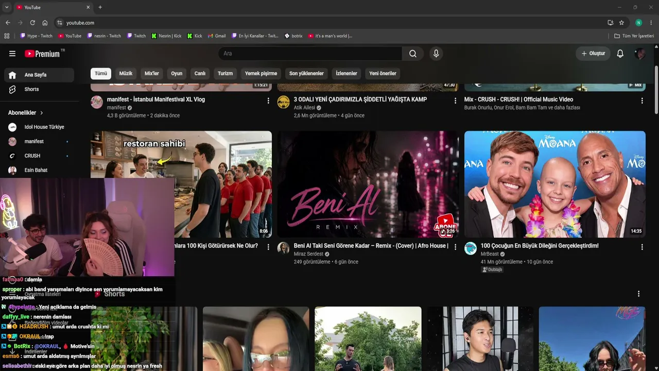The image size is (659, 371).
Task: Open the manifest channel avatar under the video
Action: 97,102
